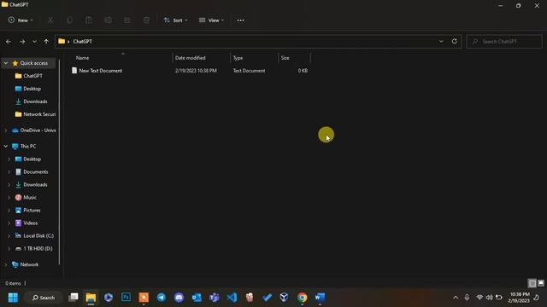547x307 pixels.
Task: Open the Windows Start menu
Action: click(x=13, y=298)
